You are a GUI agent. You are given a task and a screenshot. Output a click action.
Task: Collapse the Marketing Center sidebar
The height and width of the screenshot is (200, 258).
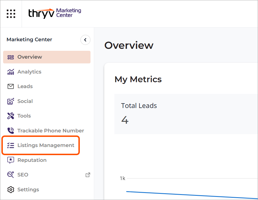coord(85,40)
